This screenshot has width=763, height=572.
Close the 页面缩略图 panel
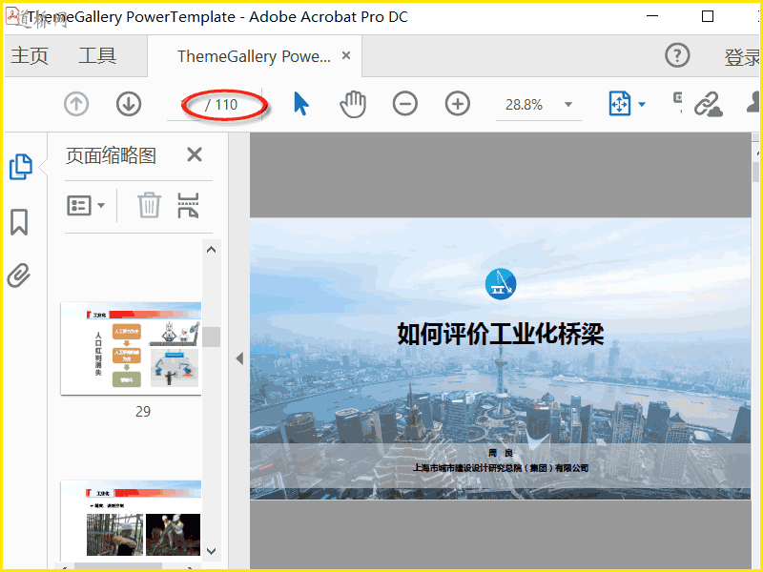tap(195, 154)
